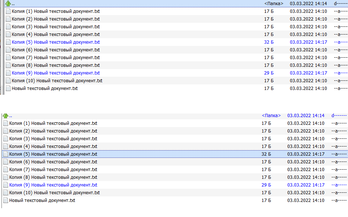Click 14:17 date of Копия (5) in bottom list
The width and height of the screenshot is (348, 217).
coord(306,154)
